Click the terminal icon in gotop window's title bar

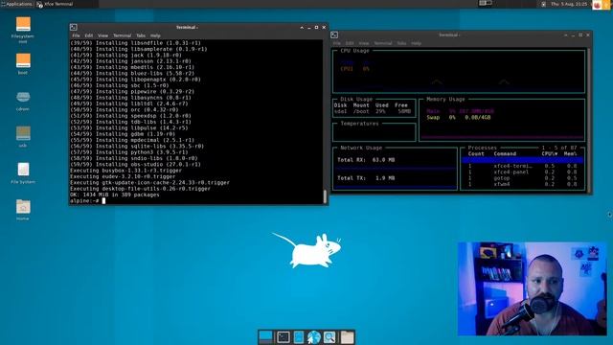coord(334,35)
